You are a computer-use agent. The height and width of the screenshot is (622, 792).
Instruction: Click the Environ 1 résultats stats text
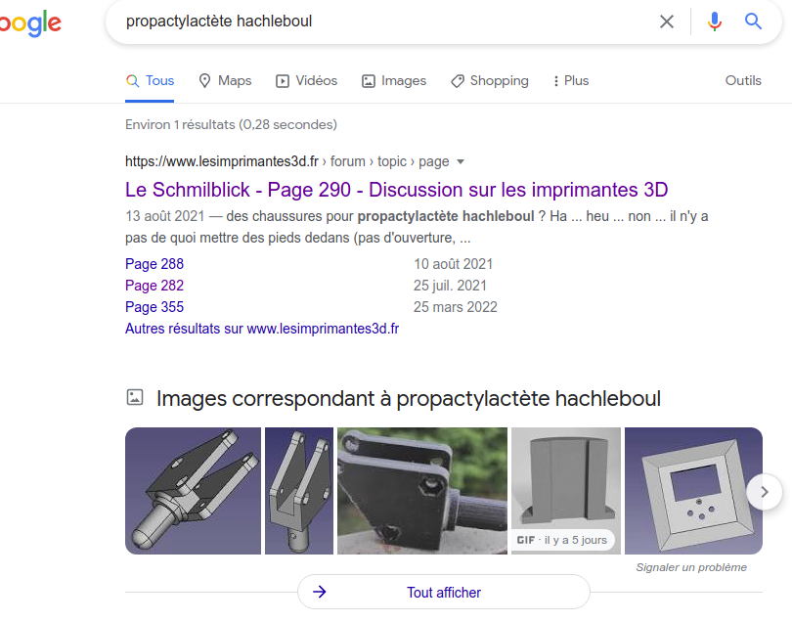coord(231,125)
